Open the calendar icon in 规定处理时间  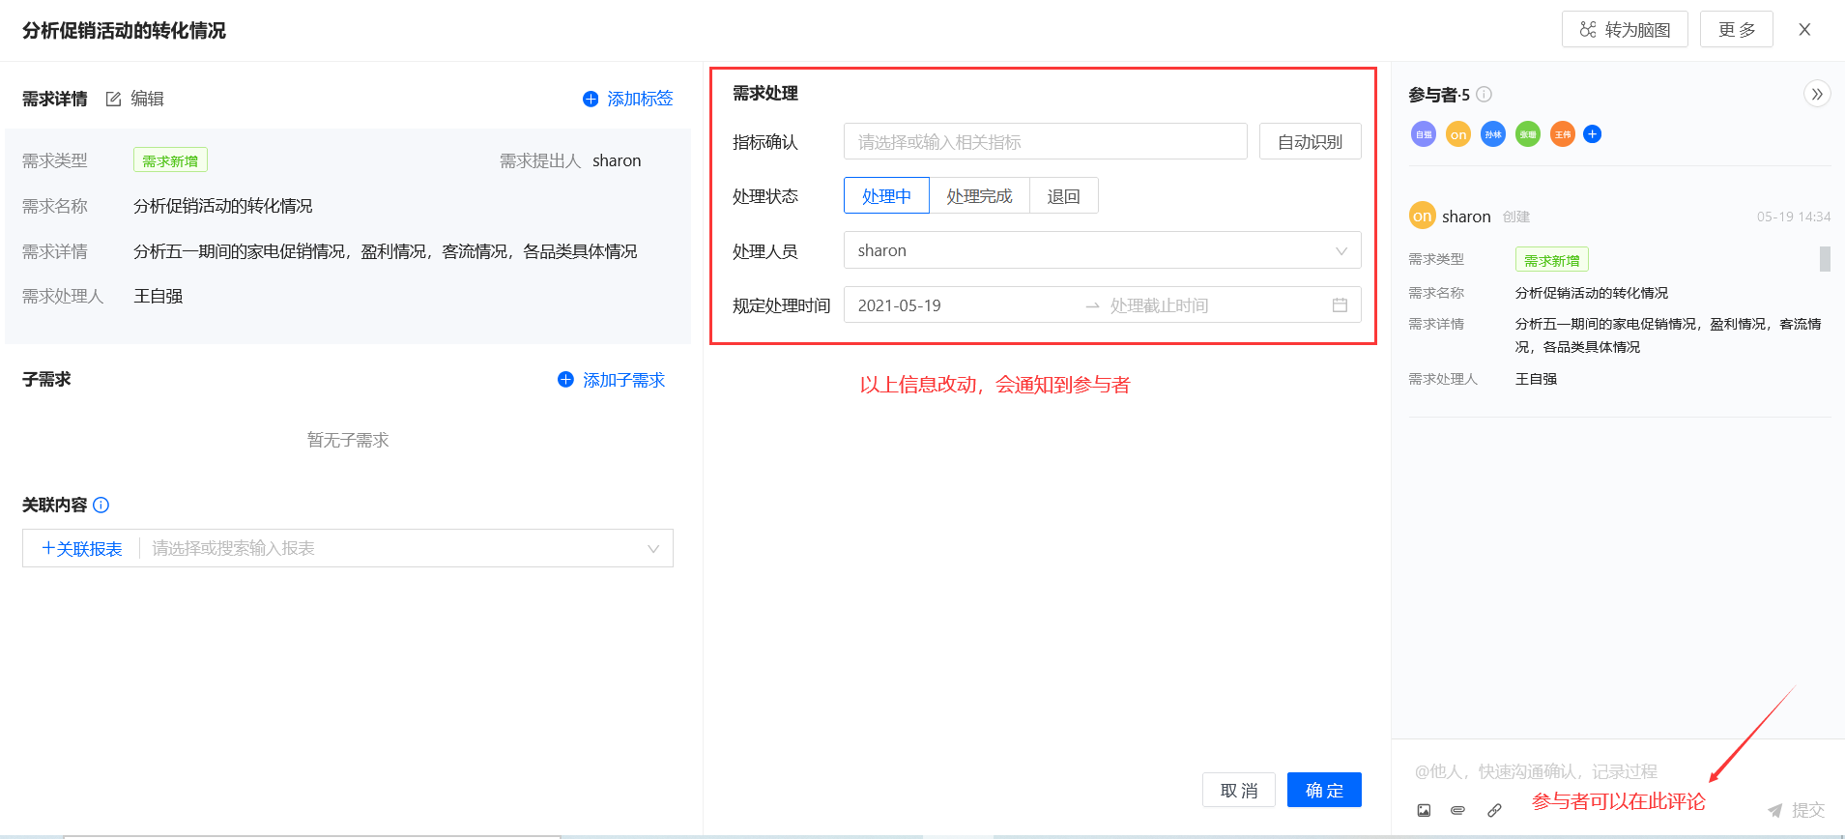[1340, 305]
